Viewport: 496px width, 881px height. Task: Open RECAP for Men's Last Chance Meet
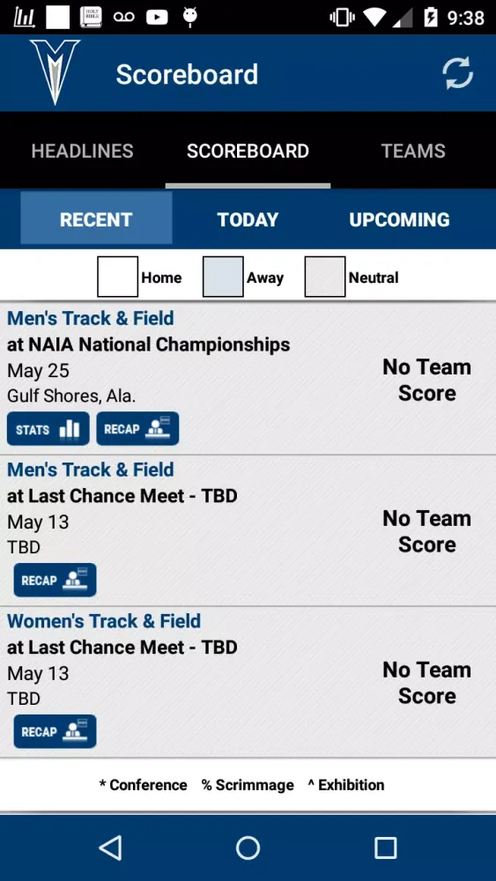[x=55, y=580]
